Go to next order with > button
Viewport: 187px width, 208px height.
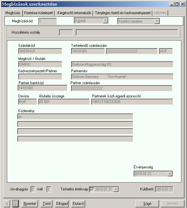pos(16,204)
